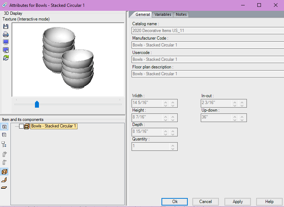
Task: Click the Usercode field
Action: coord(208,59)
